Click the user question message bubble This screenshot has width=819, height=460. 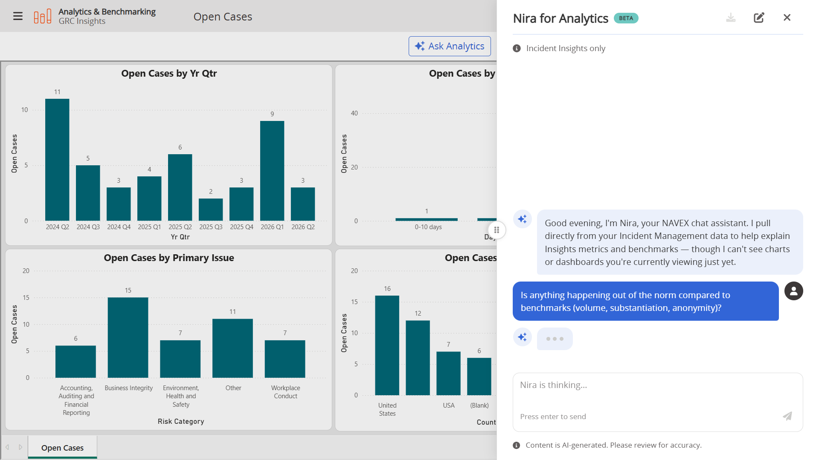point(645,301)
